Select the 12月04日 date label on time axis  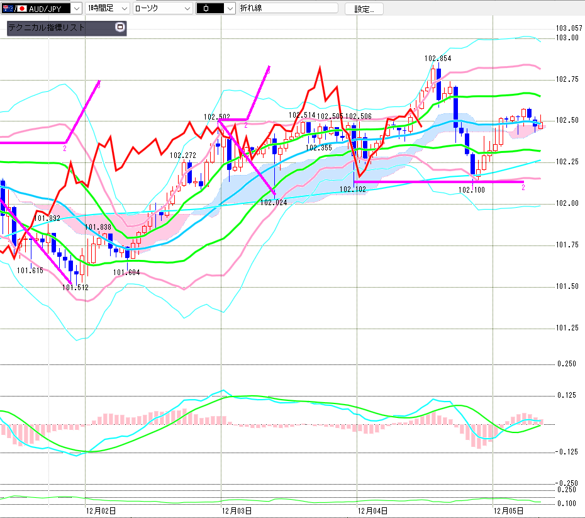[x=372, y=510]
